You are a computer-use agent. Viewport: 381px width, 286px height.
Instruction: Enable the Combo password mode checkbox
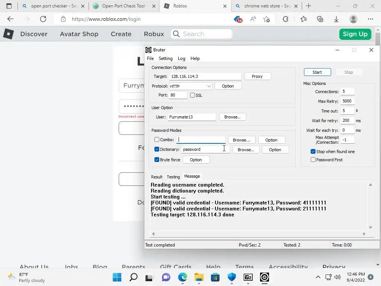[157, 140]
